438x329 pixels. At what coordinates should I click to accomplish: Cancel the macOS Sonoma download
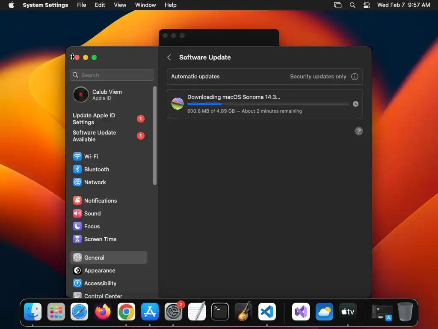click(355, 104)
